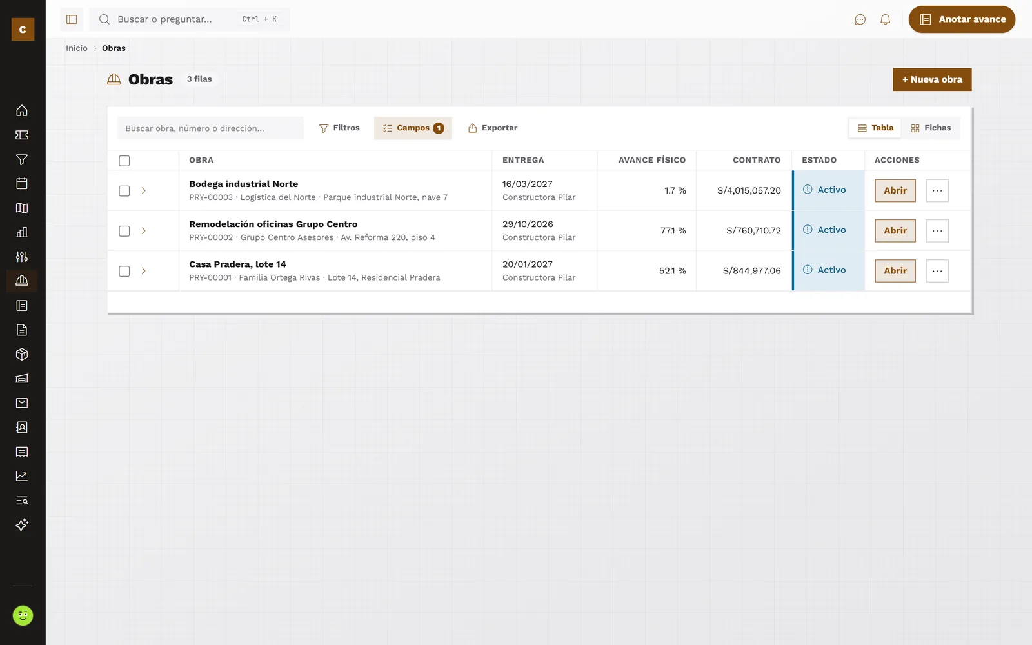Open the chat messages icon in top bar
This screenshot has height=645, width=1032.
point(860,19)
